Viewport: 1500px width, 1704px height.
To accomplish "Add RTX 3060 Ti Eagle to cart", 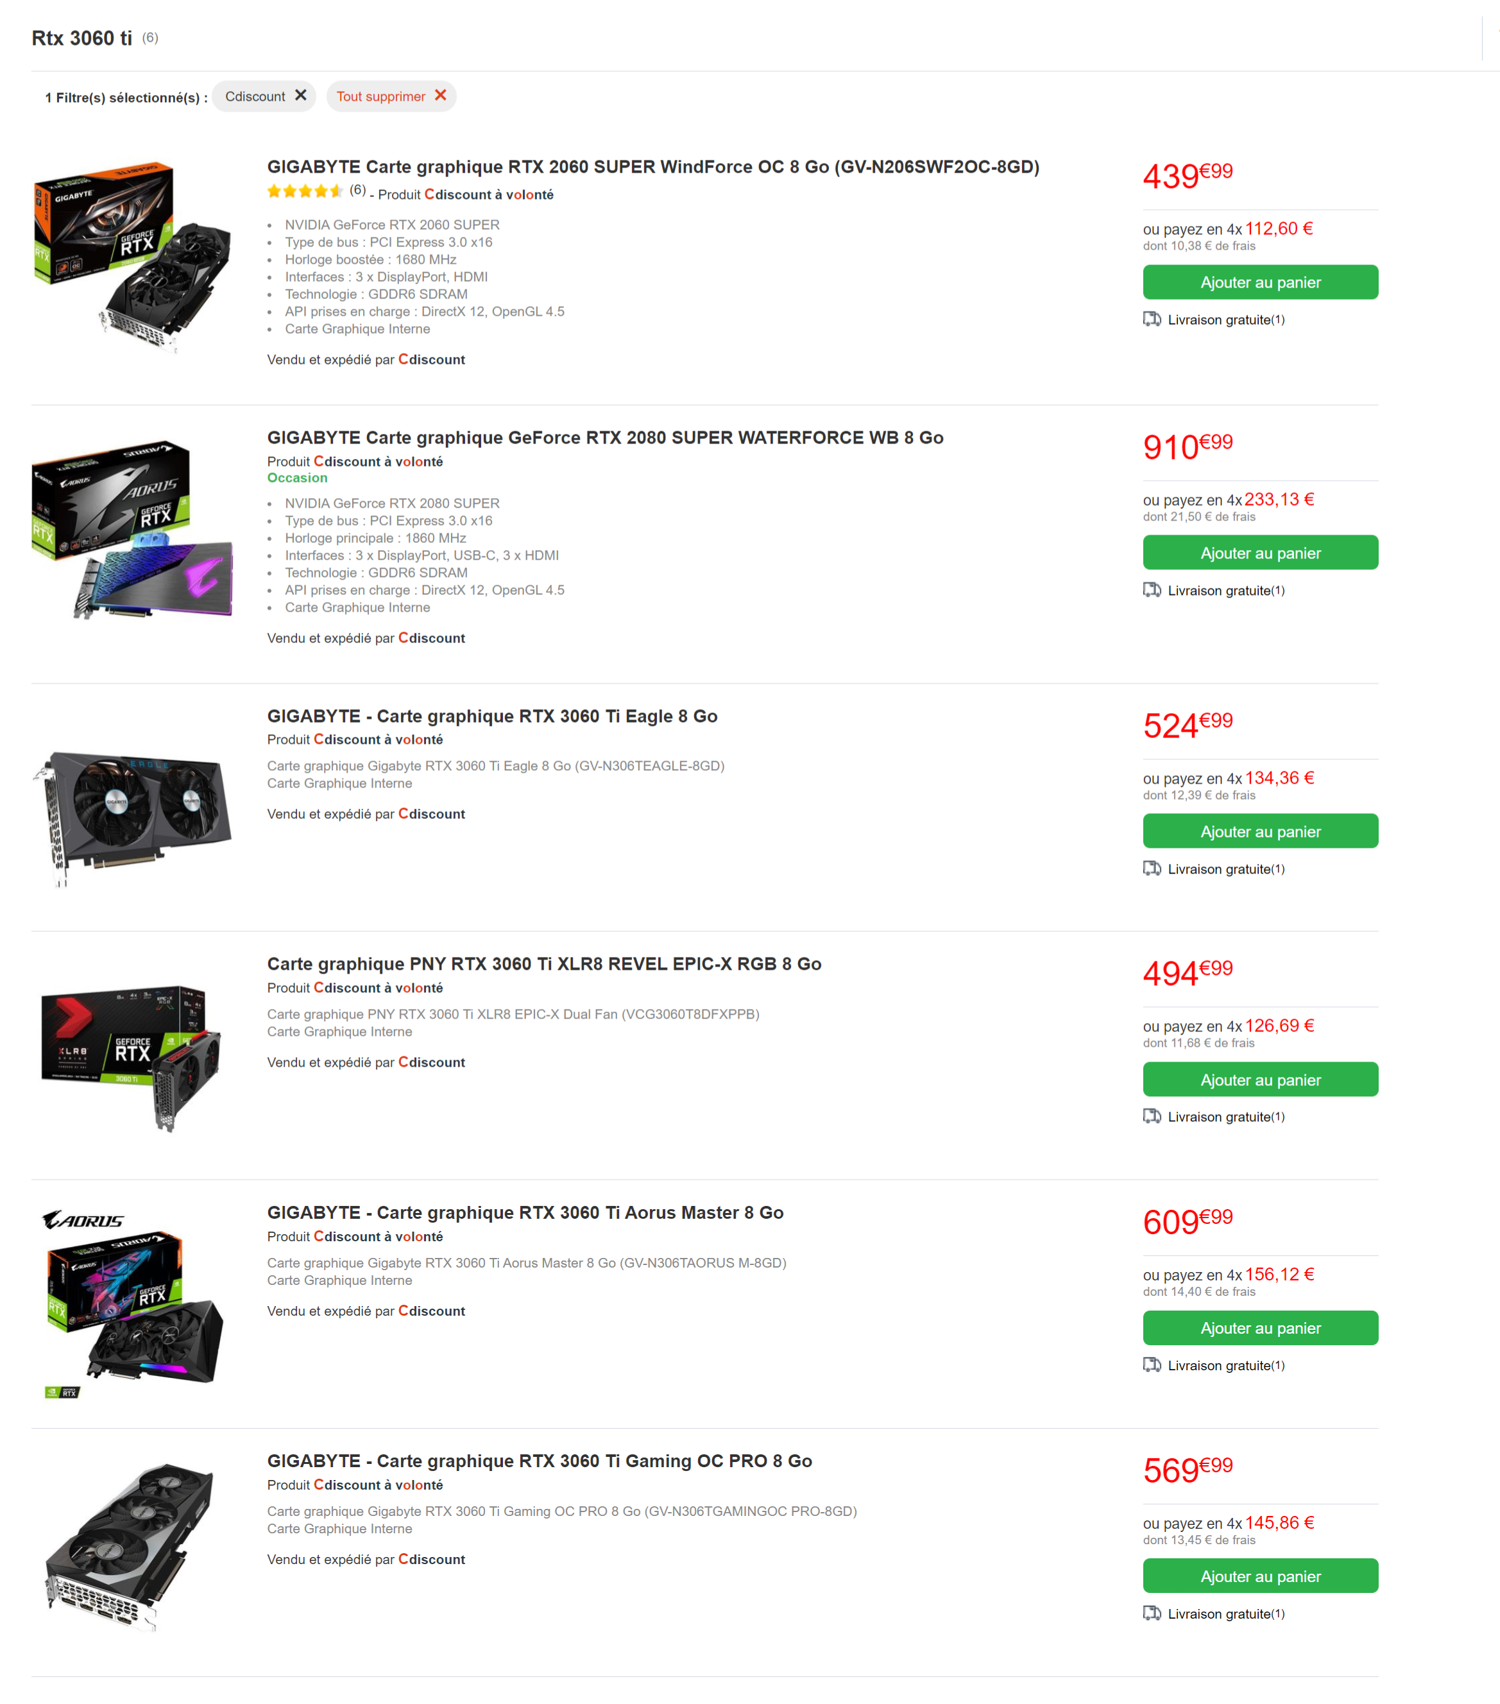I will 1259,831.
